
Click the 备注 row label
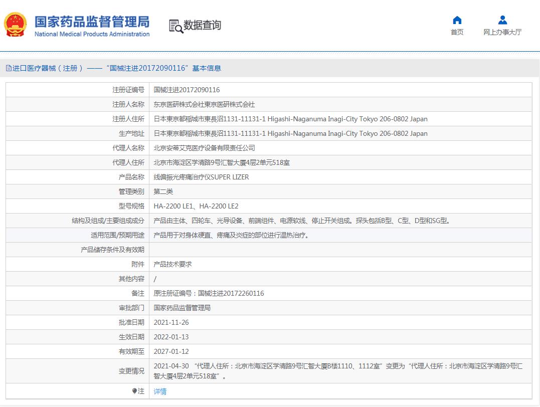[x=138, y=293]
